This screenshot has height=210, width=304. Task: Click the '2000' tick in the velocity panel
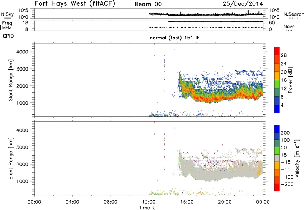point(22,164)
